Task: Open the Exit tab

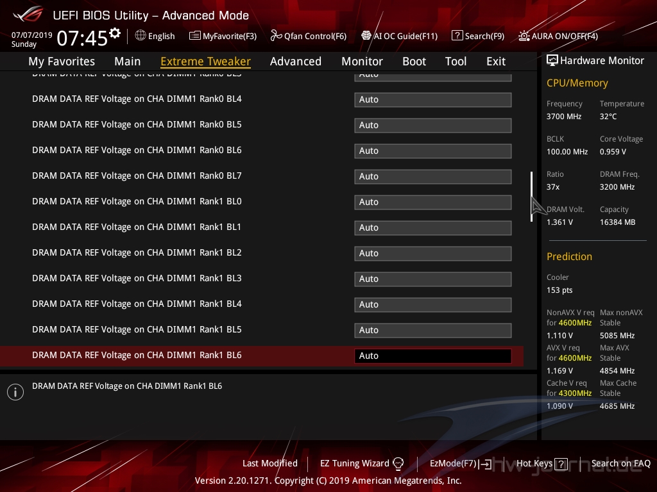Action: (x=496, y=61)
